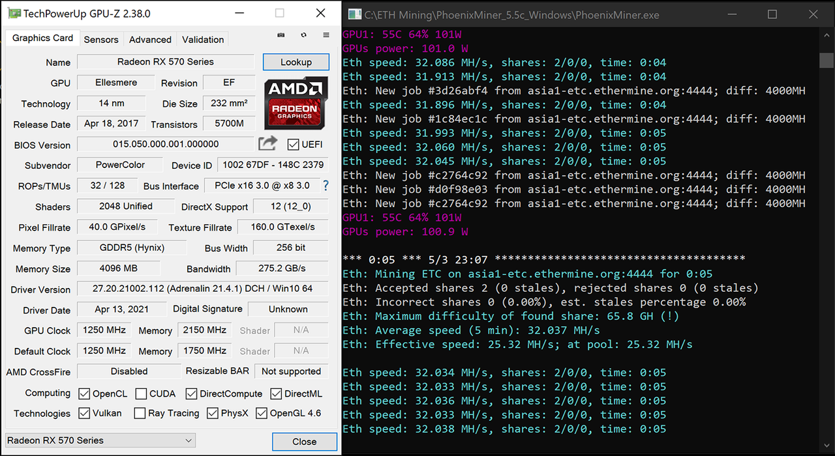Click Technology field 14 nm
The image size is (835, 456).
[112, 103]
